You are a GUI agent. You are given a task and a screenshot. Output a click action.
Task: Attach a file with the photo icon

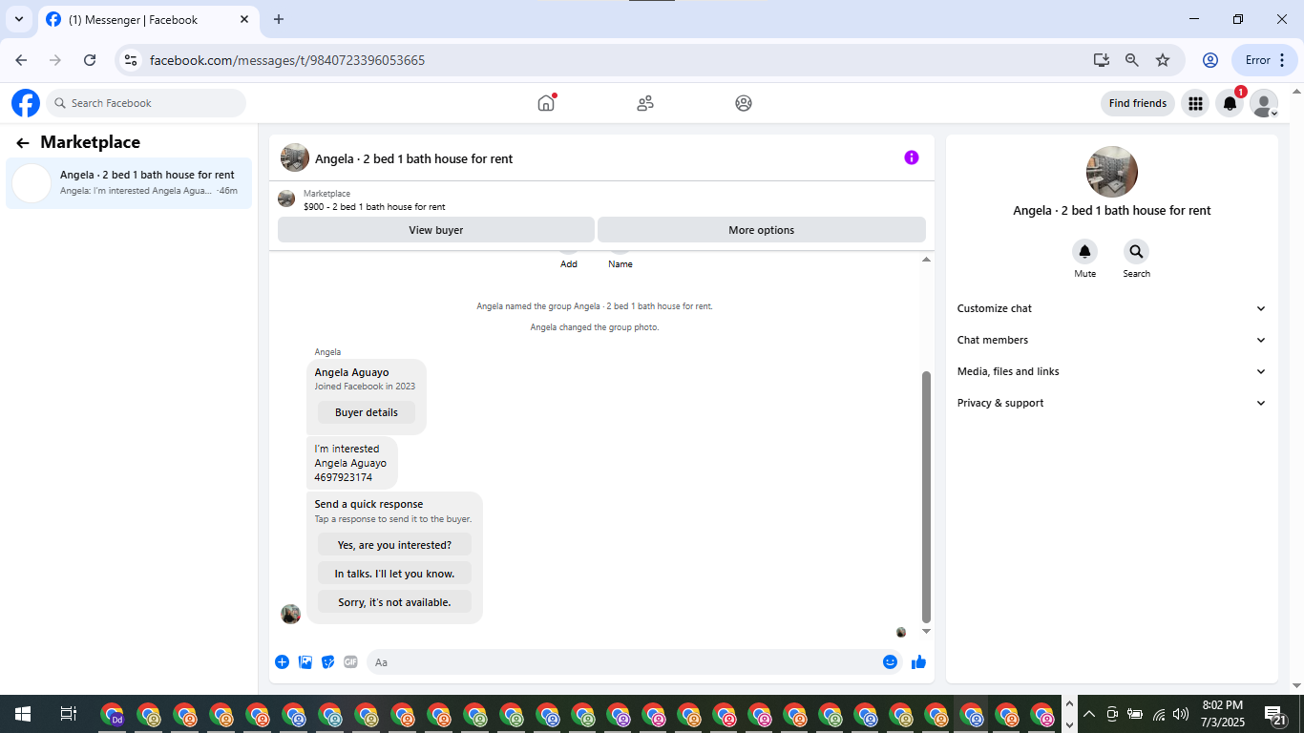305,661
